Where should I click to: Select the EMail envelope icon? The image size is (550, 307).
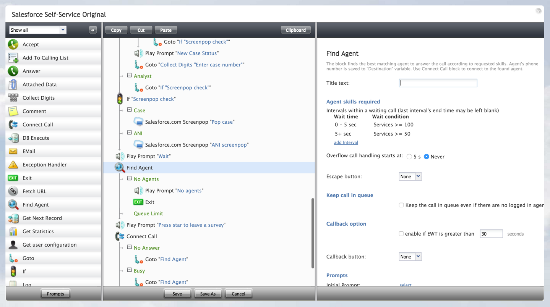[x=13, y=151]
